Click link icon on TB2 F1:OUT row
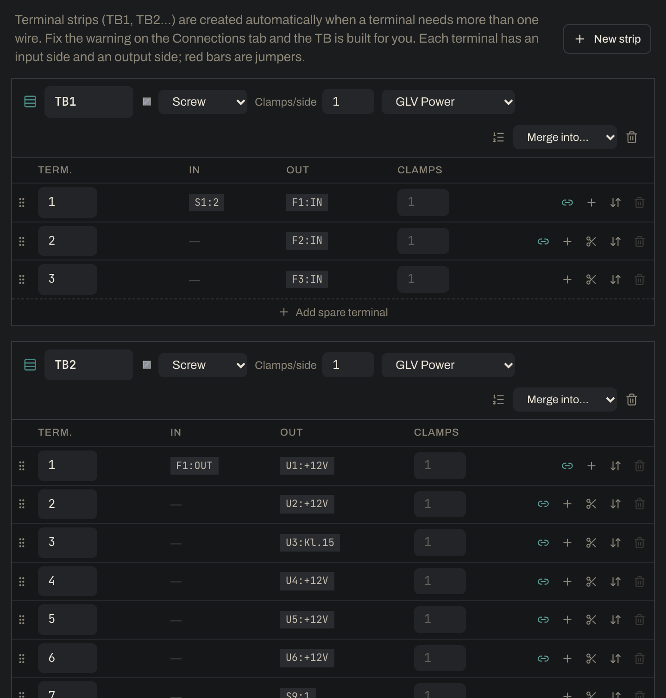Viewport: 666px width, 698px height. point(567,466)
